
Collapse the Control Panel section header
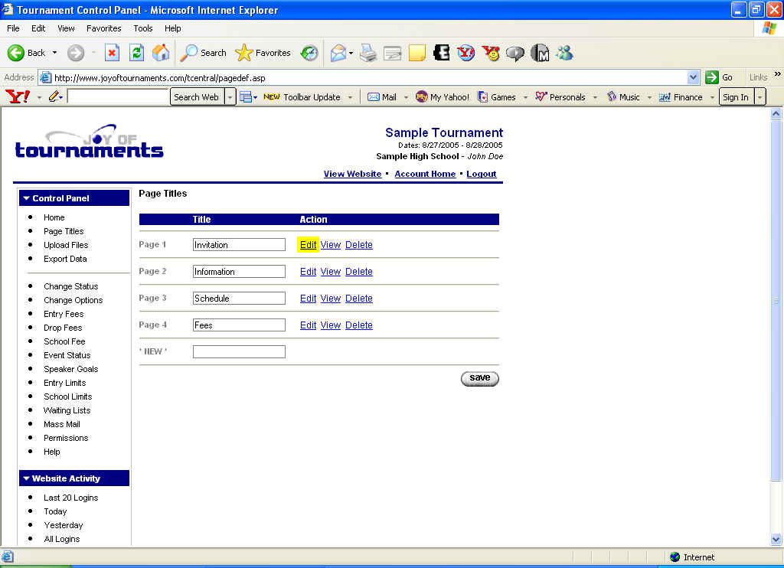coord(73,198)
